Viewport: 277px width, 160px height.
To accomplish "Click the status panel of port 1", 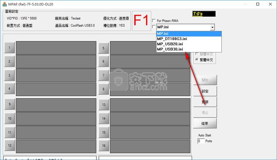I will (x=56, y=48).
